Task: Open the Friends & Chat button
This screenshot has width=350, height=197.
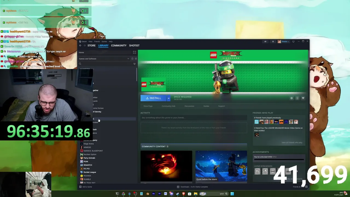Action: (300, 187)
